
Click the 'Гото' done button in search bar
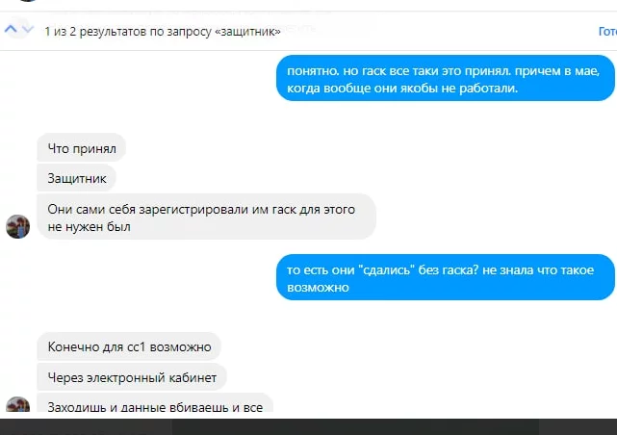pos(607,31)
